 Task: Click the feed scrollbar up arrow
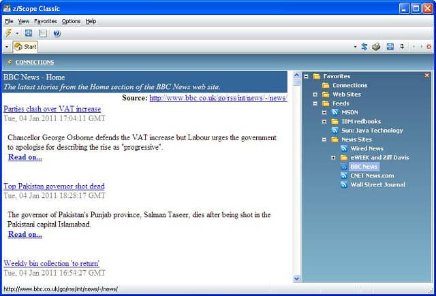coord(296,75)
